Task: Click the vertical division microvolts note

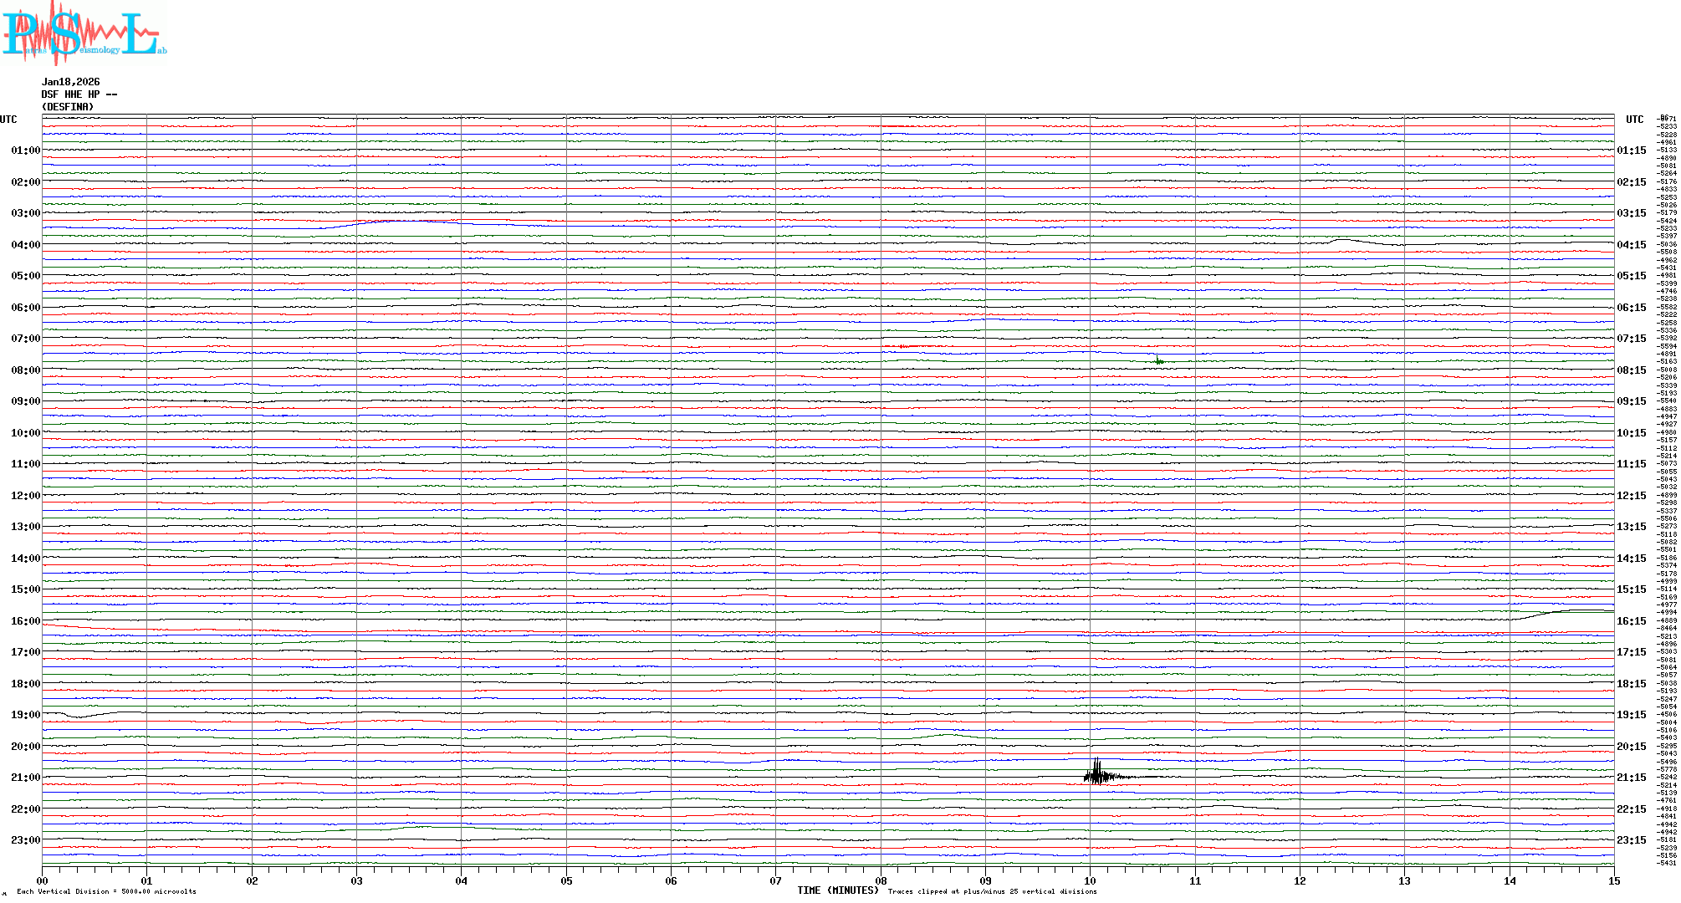Action: click(106, 891)
